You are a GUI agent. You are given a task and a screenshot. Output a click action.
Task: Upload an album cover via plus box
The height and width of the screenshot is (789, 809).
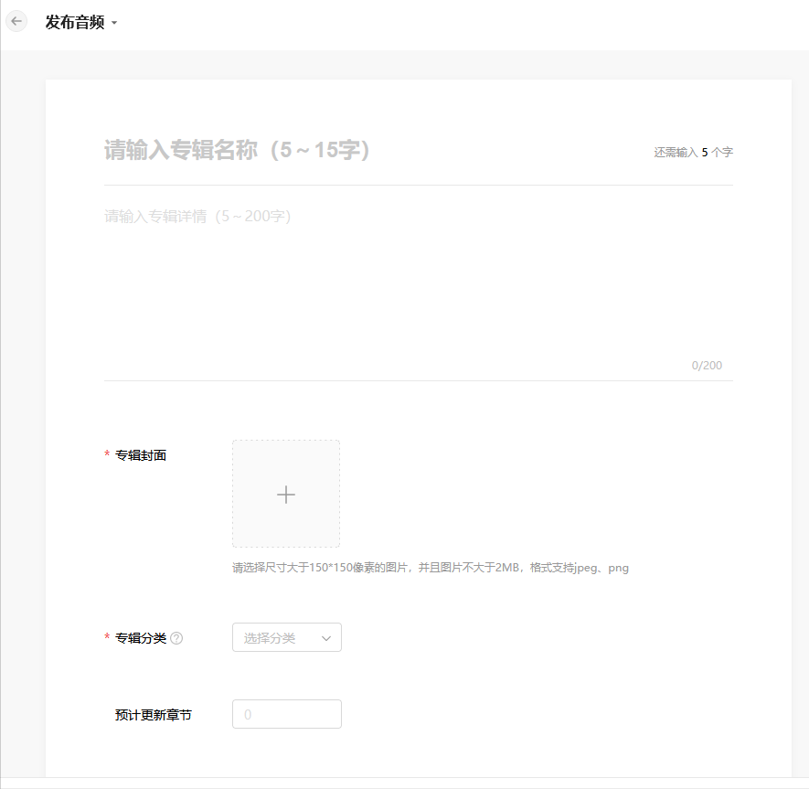pos(286,494)
